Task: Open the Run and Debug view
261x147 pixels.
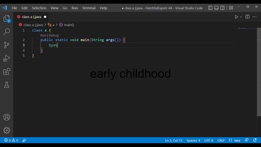Action: 7,58
